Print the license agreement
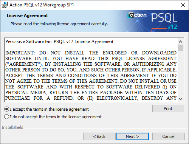The image size is (189, 144). [x=168, y=108]
